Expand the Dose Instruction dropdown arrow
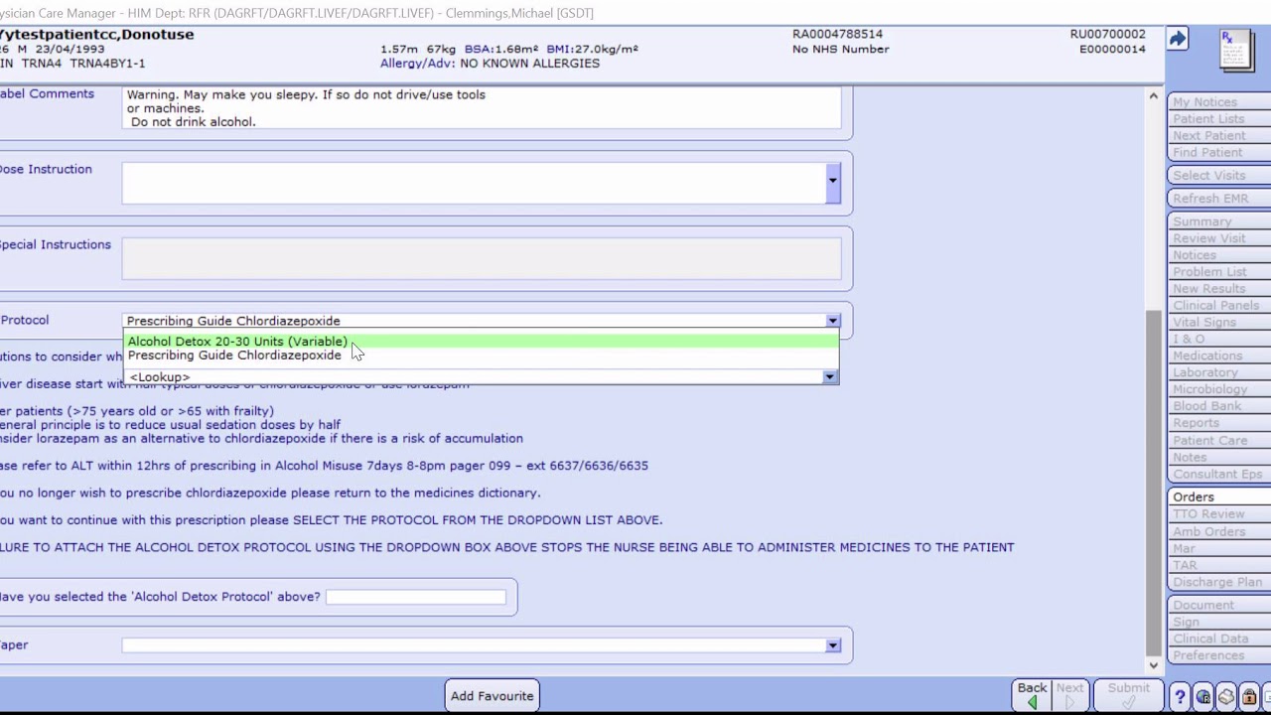Viewport: 1271px width, 715px height. 832,181
